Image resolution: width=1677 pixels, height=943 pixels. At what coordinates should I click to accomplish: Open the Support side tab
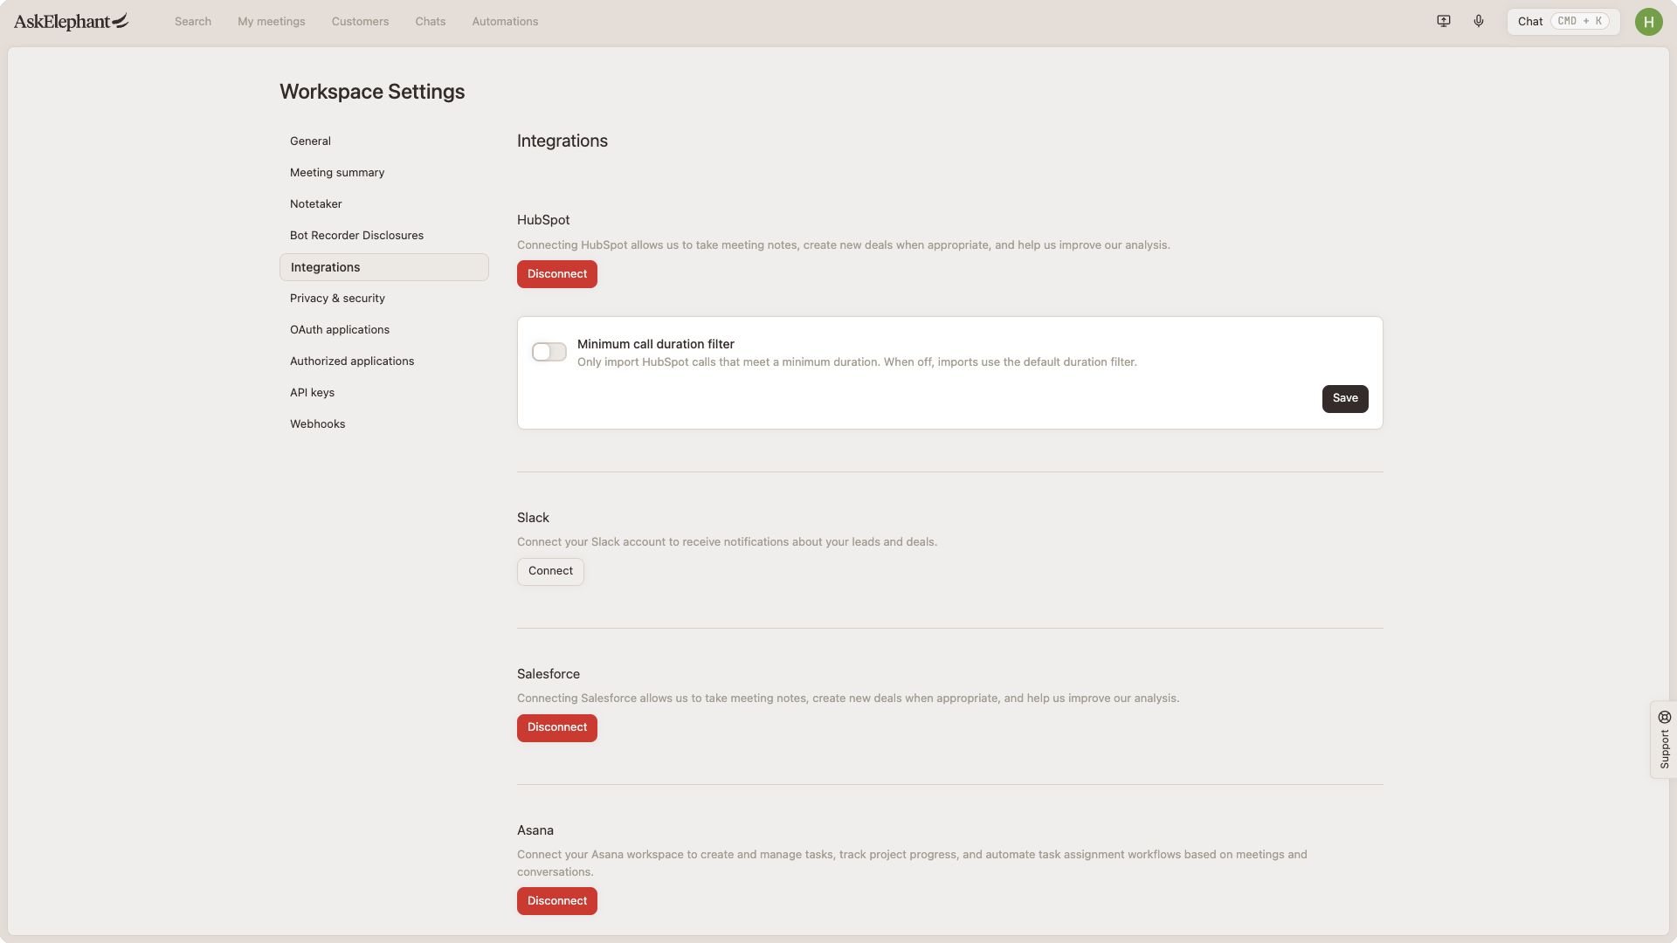point(1664,740)
